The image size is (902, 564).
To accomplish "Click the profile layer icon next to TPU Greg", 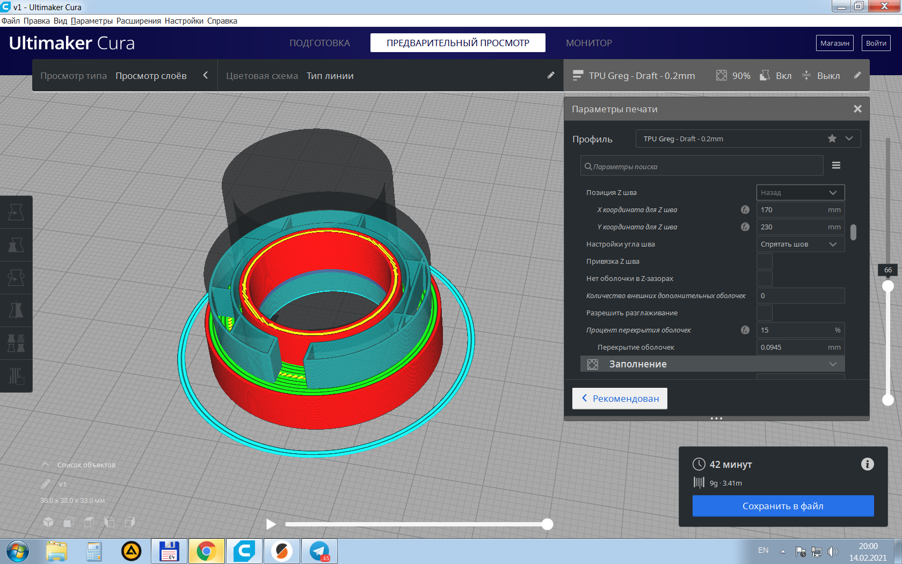I will tap(578, 76).
